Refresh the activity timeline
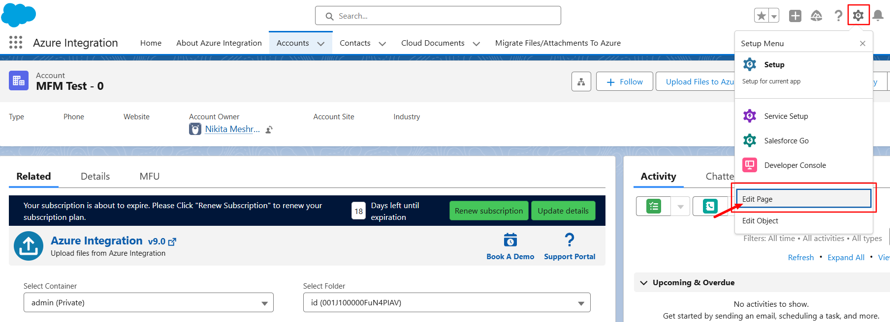The width and height of the screenshot is (890, 322). tap(801, 257)
